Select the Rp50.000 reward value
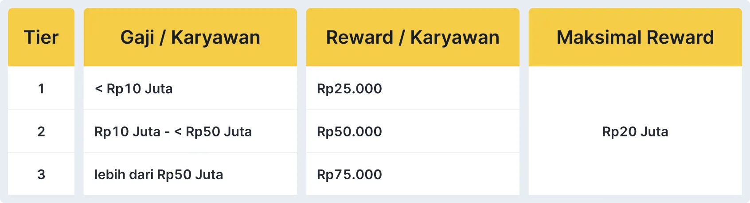 click(x=349, y=132)
